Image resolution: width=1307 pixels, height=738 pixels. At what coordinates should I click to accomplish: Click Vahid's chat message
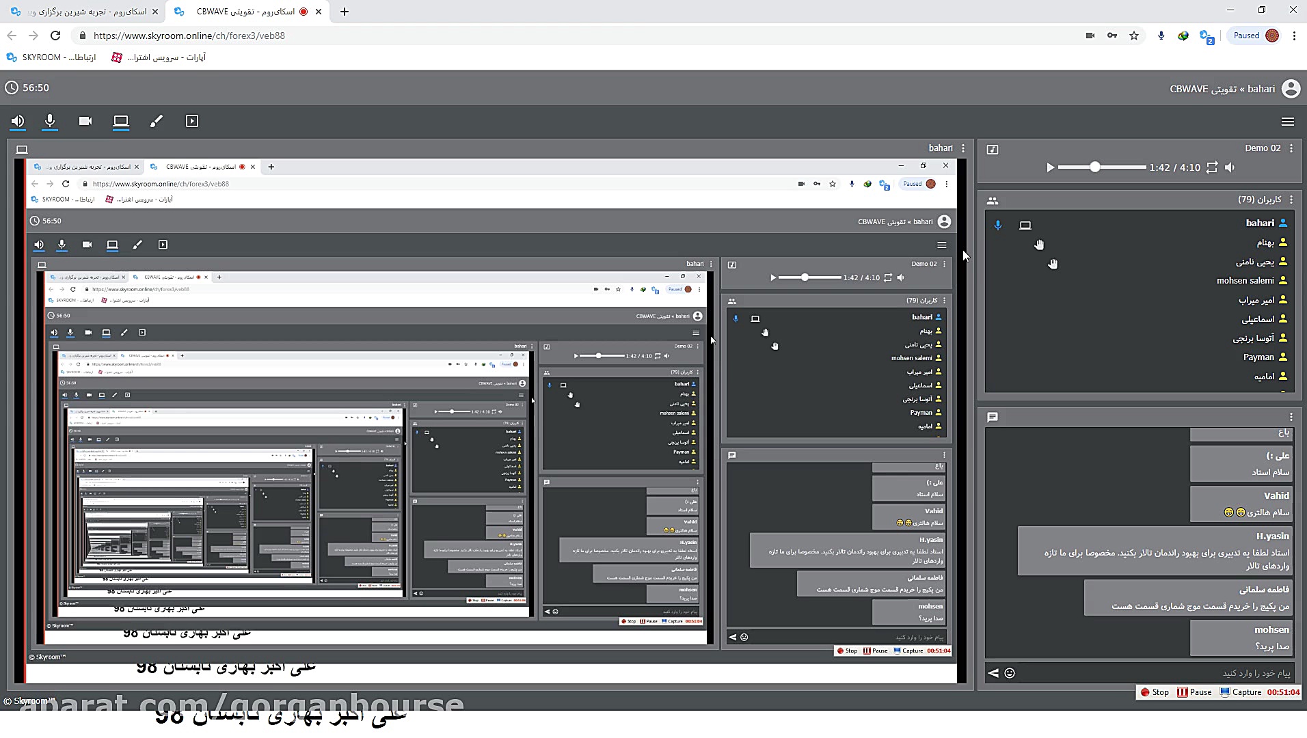click(1241, 504)
